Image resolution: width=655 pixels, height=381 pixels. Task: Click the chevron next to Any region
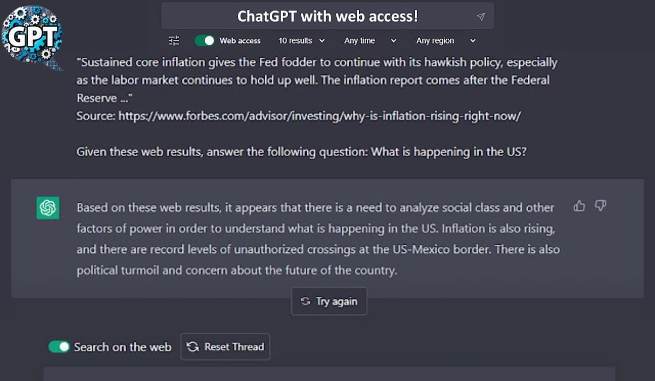tap(473, 40)
